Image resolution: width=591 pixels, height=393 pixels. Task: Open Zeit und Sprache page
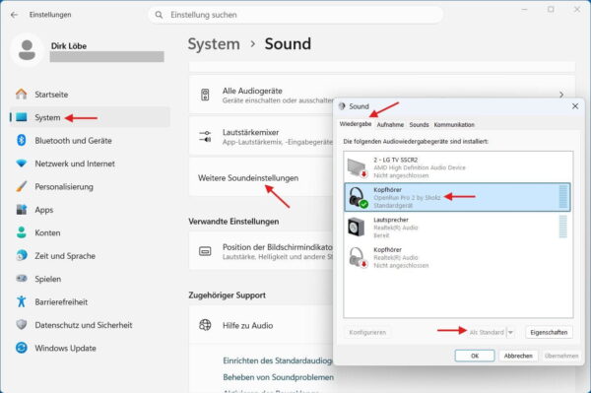(x=90, y=256)
